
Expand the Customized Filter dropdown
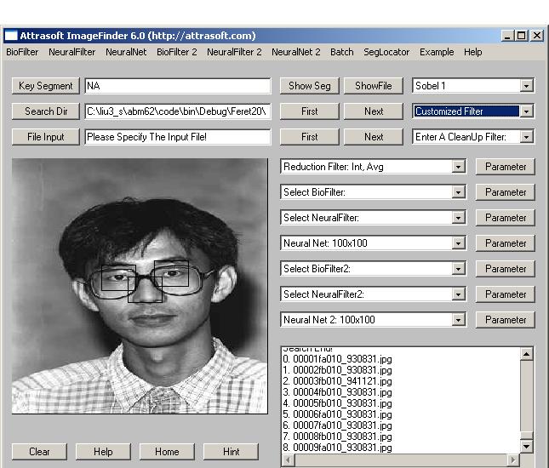point(527,111)
